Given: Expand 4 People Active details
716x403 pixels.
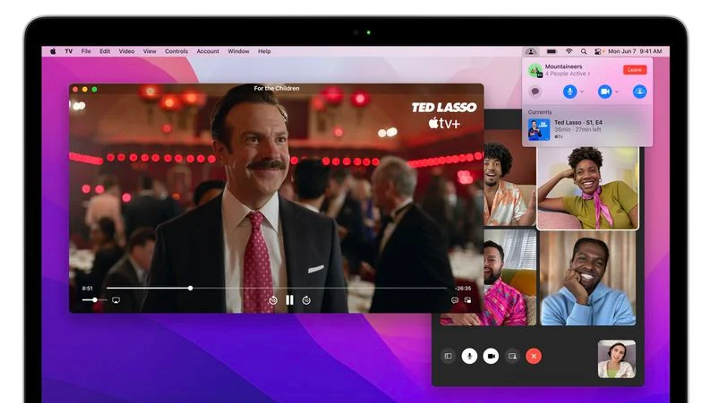Looking at the screenshot, I should point(567,74).
